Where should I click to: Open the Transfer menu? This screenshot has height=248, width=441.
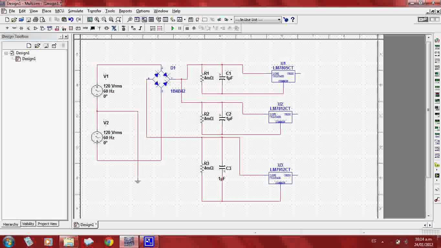[x=94, y=11]
